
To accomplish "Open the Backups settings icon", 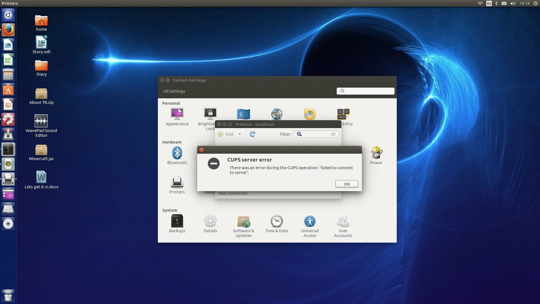I will [x=177, y=221].
